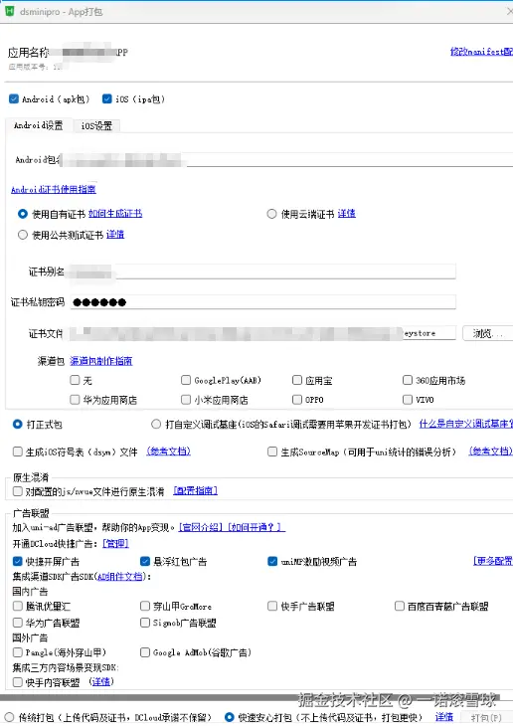Open the 什么是自定义调试基座 link
This screenshot has width=513, height=726.
pyautogui.click(x=465, y=424)
